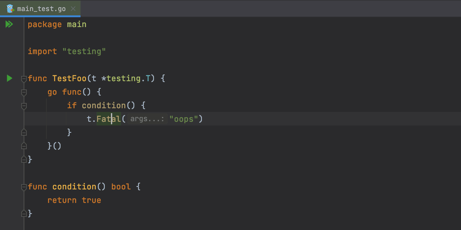Click the "import" keyword
The image size is (461, 230).
click(42, 51)
